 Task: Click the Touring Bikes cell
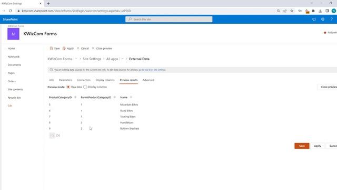[127, 117]
